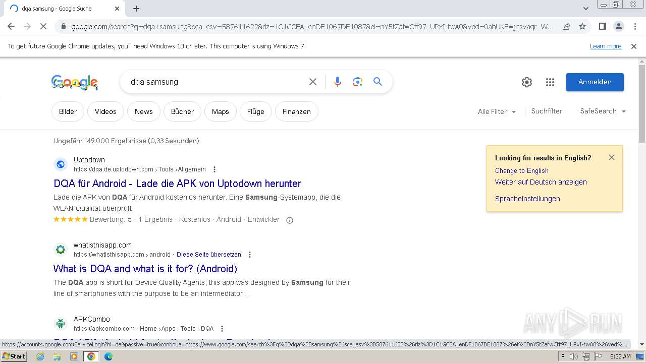Click the Chrome icon in taskbar

[x=91, y=356]
